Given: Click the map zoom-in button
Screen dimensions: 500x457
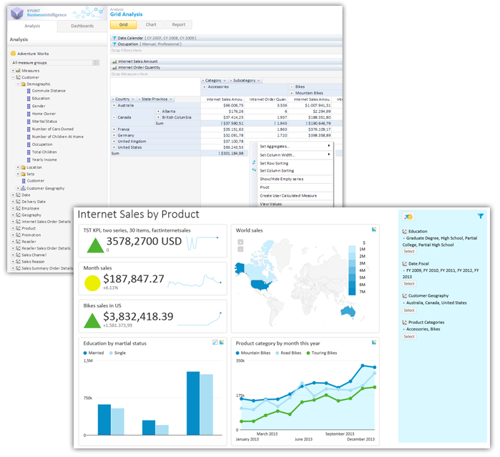Looking at the screenshot, I should (240, 242).
